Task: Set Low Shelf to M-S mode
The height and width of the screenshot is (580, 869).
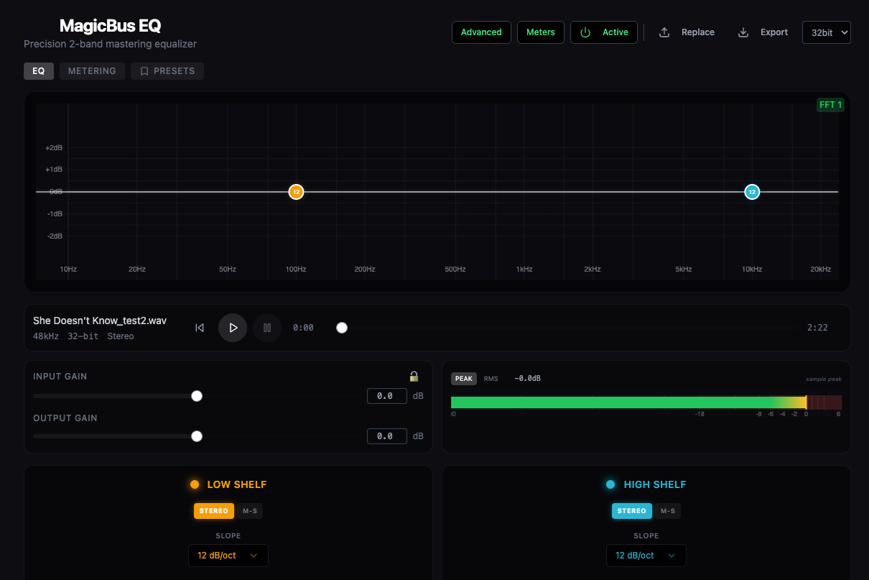Action: [x=250, y=511]
